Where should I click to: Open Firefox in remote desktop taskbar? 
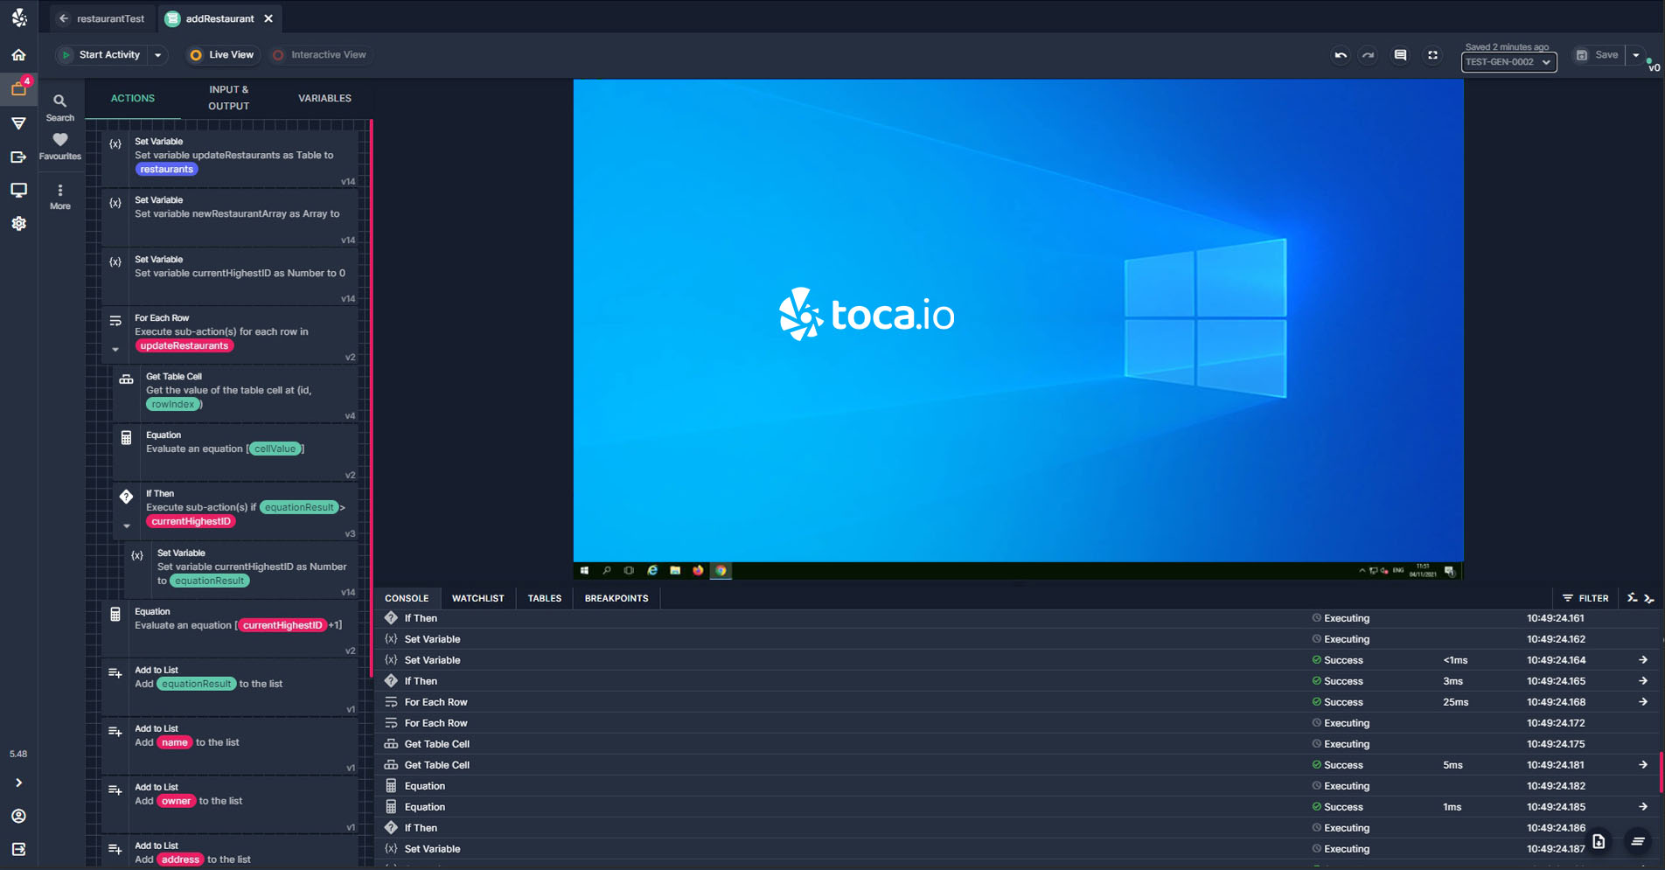point(698,570)
